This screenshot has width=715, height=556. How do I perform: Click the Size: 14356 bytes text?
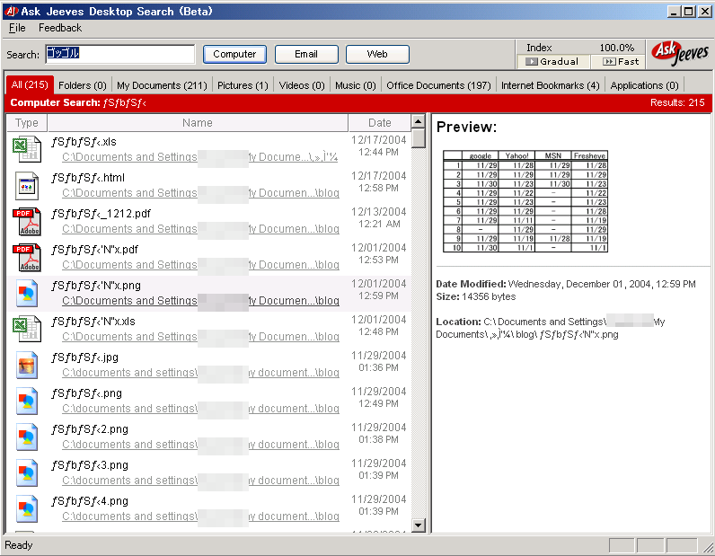[x=475, y=297]
